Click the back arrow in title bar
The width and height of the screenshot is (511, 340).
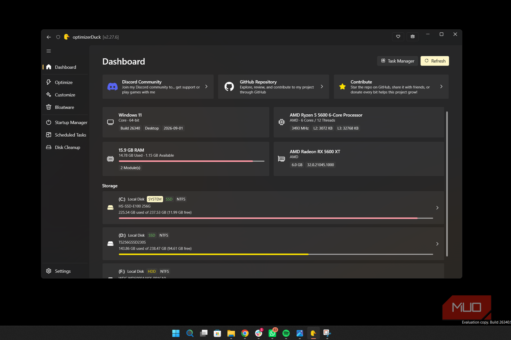(49, 37)
